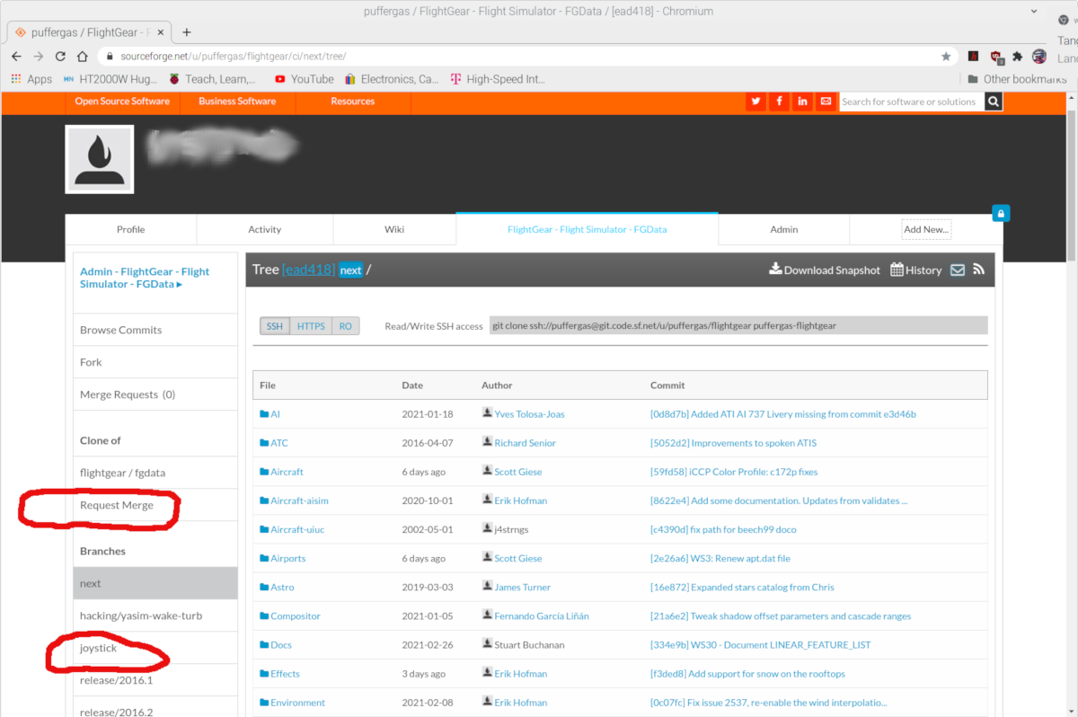Open commit link [ead418] in tree header
Viewport: 1078px width, 717px height.
click(308, 270)
